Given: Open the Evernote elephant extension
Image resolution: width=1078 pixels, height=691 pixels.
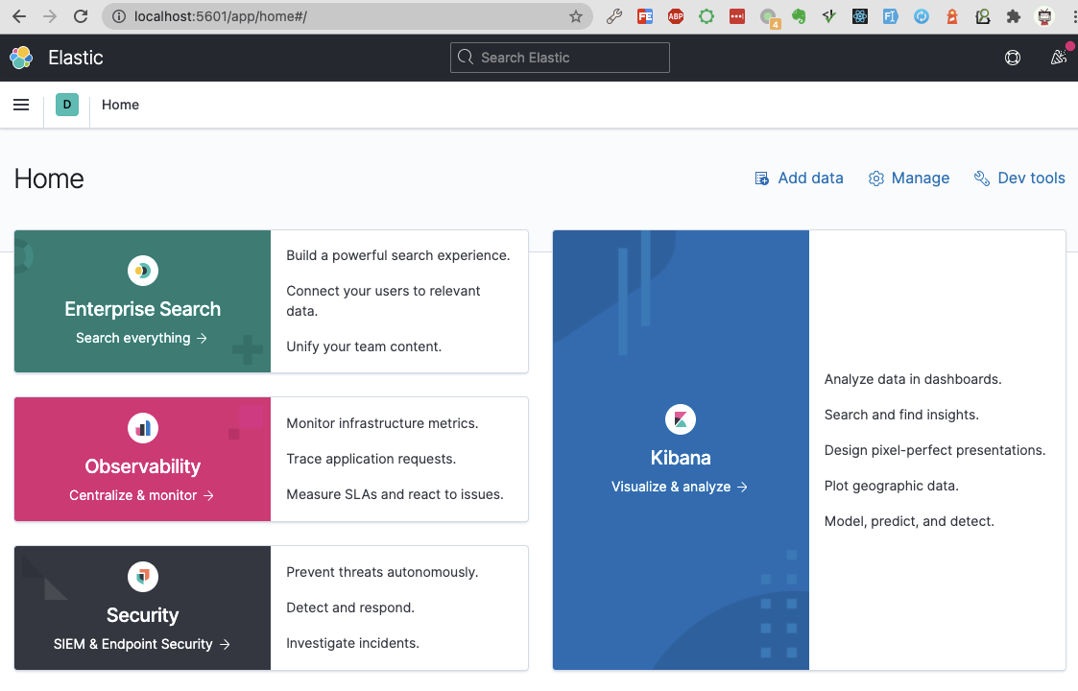Looking at the screenshot, I should [x=799, y=16].
